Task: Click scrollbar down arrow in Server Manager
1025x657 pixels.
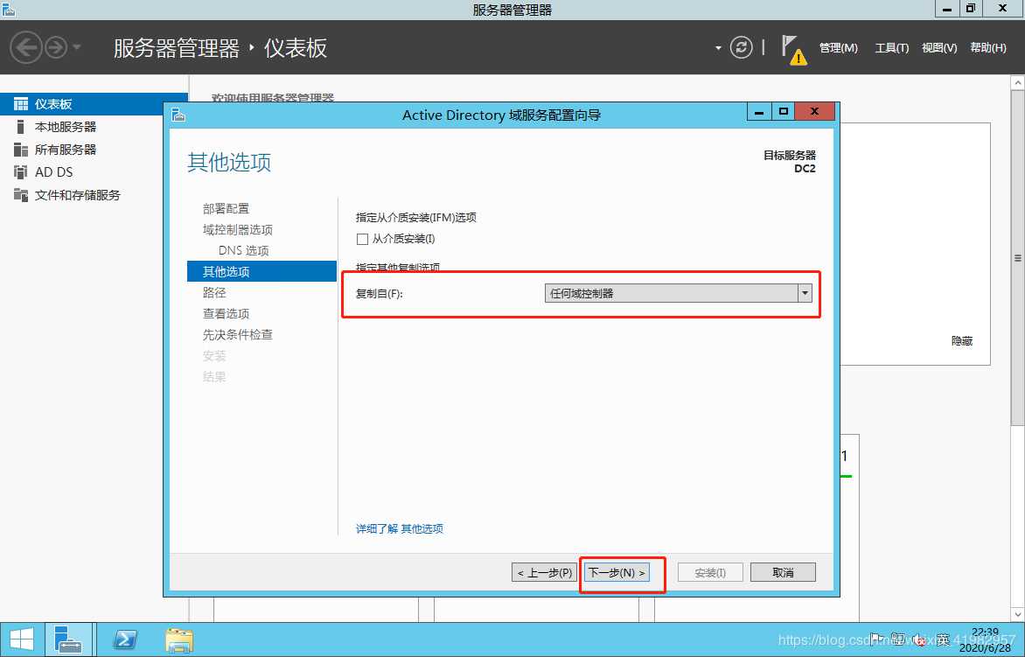Action: tap(1017, 614)
